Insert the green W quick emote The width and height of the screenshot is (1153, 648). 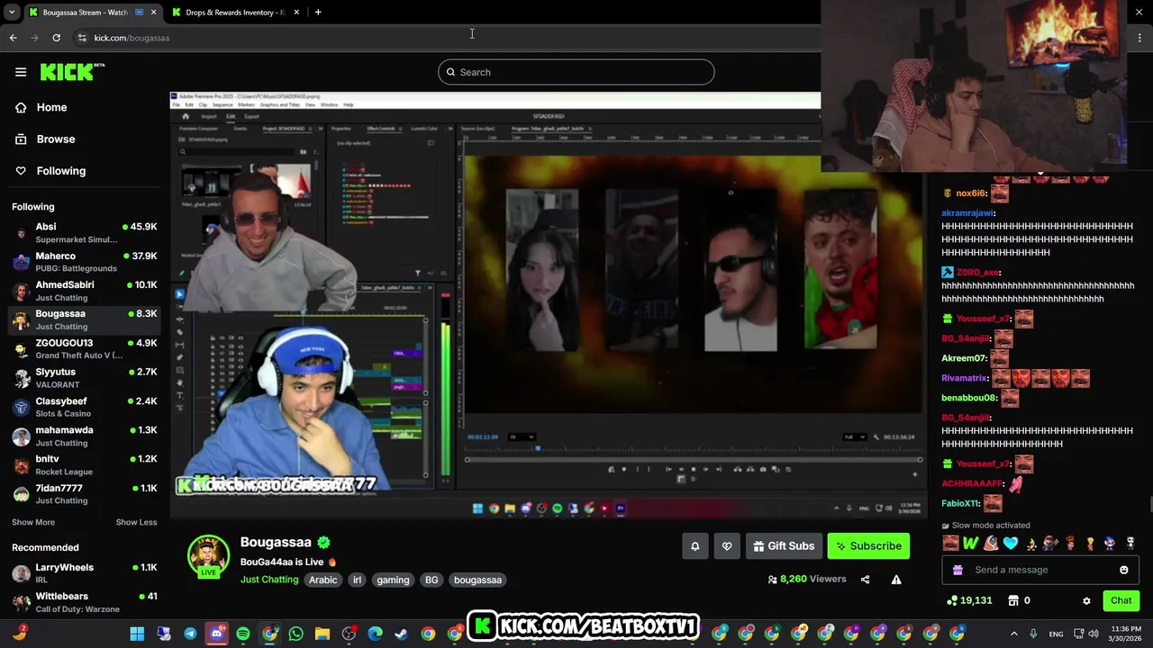click(x=970, y=543)
